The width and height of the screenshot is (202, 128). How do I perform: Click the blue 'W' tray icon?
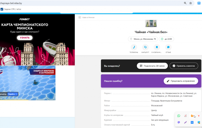[192, 122]
